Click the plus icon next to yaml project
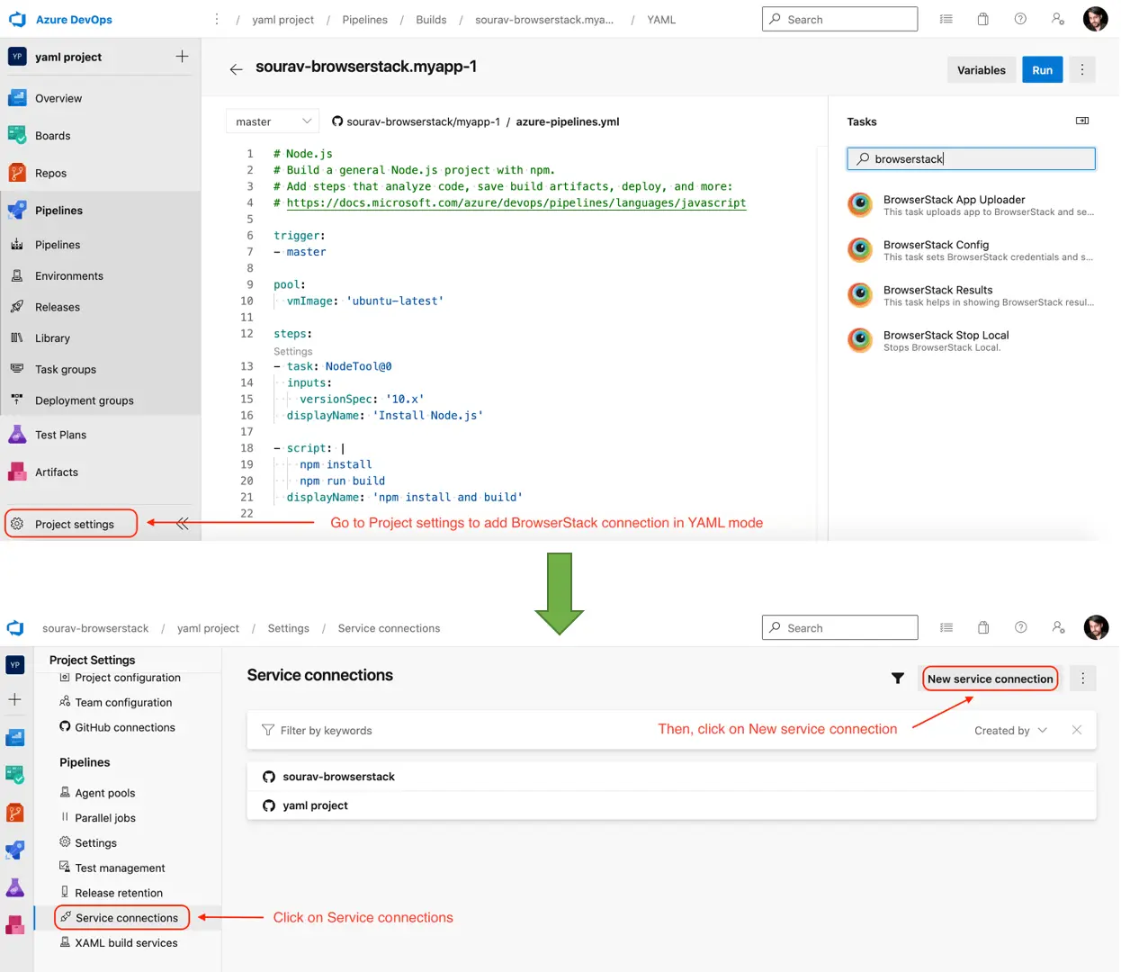Screen dimensions: 1121x972 tap(182, 57)
